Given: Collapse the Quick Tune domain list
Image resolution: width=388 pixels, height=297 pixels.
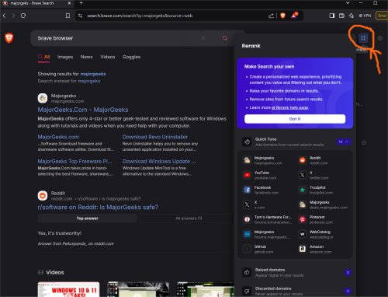Looking at the screenshot, I should point(344,142).
